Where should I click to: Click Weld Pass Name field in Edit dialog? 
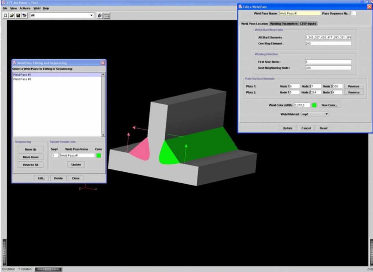pos(300,13)
